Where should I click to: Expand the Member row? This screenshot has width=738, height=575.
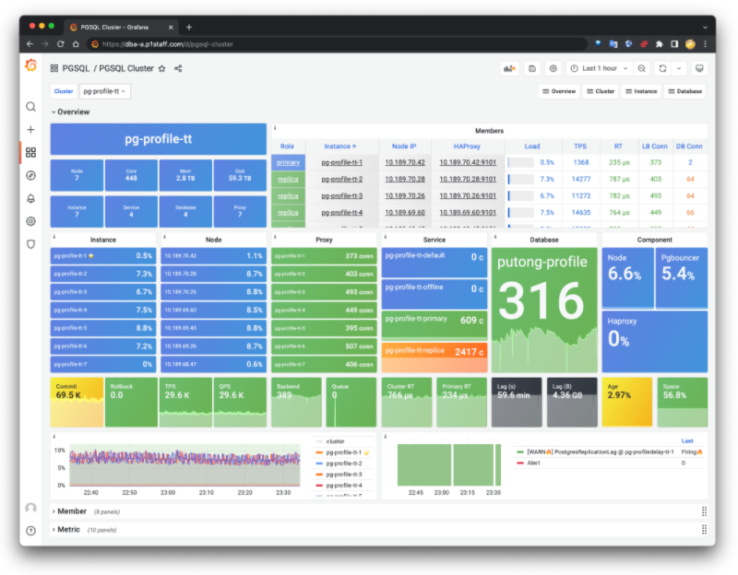pyautogui.click(x=72, y=511)
